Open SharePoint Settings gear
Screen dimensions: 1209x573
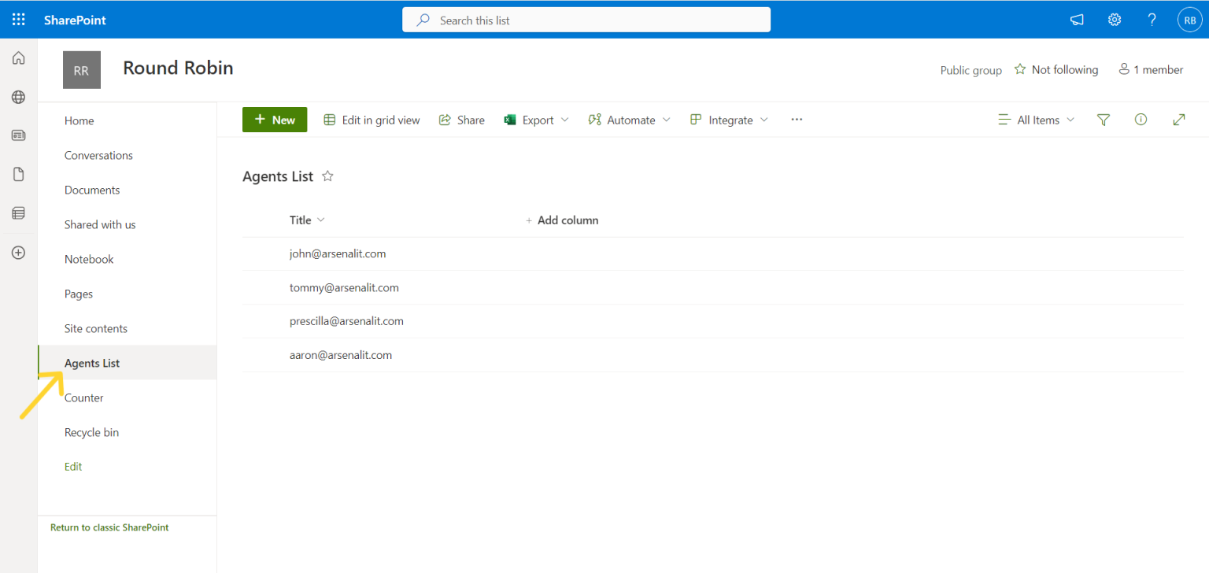click(1114, 19)
